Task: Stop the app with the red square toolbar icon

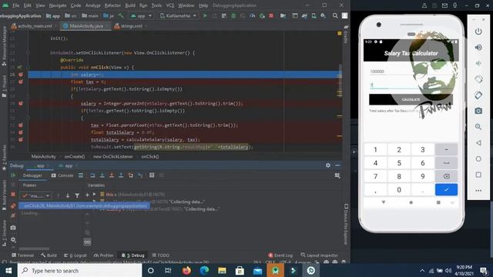Action: (271, 15)
